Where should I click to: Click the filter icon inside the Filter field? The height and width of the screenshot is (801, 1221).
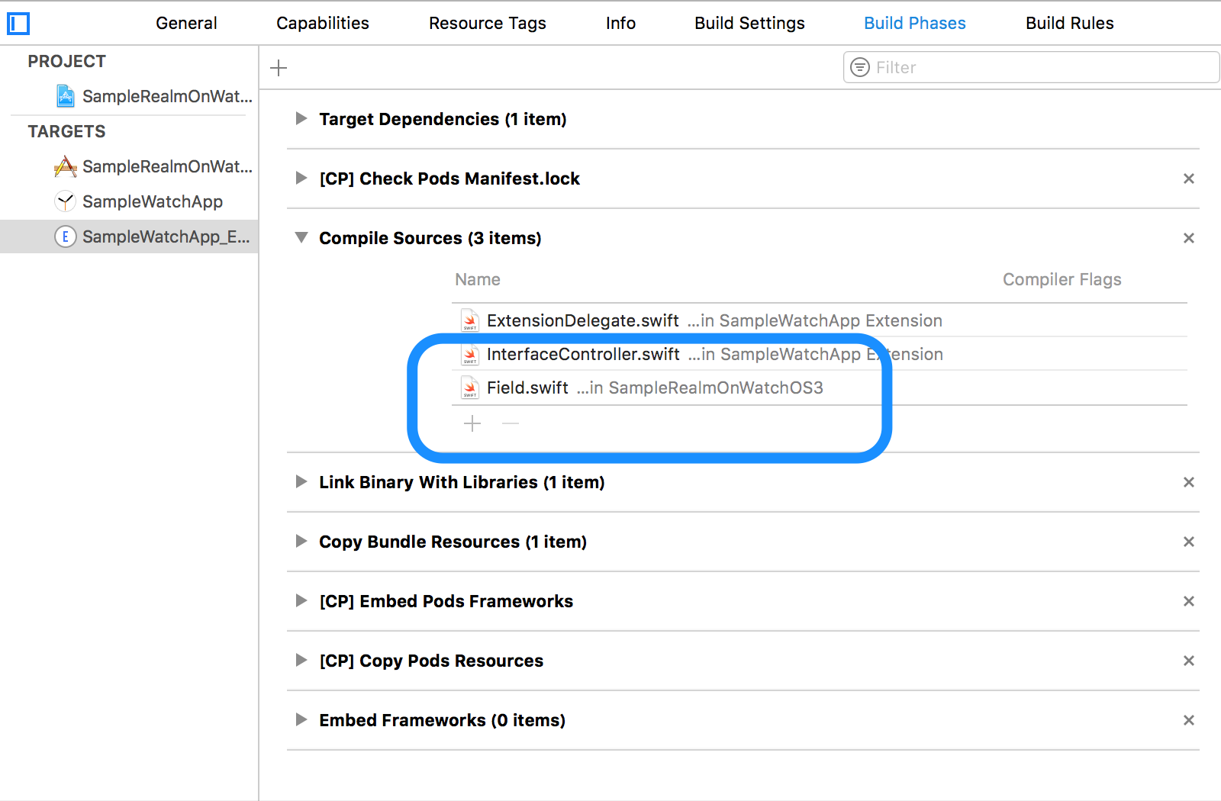pyautogui.click(x=861, y=67)
